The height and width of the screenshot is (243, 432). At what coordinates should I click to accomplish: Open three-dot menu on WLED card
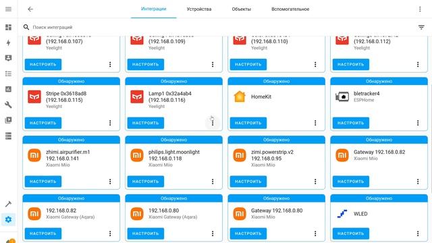(x=418, y=234)
